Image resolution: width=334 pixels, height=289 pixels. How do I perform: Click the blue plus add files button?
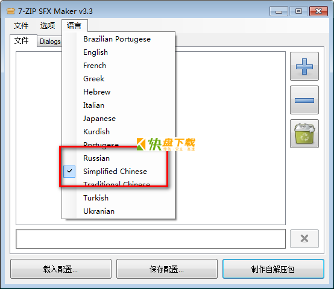pos(304,66)
